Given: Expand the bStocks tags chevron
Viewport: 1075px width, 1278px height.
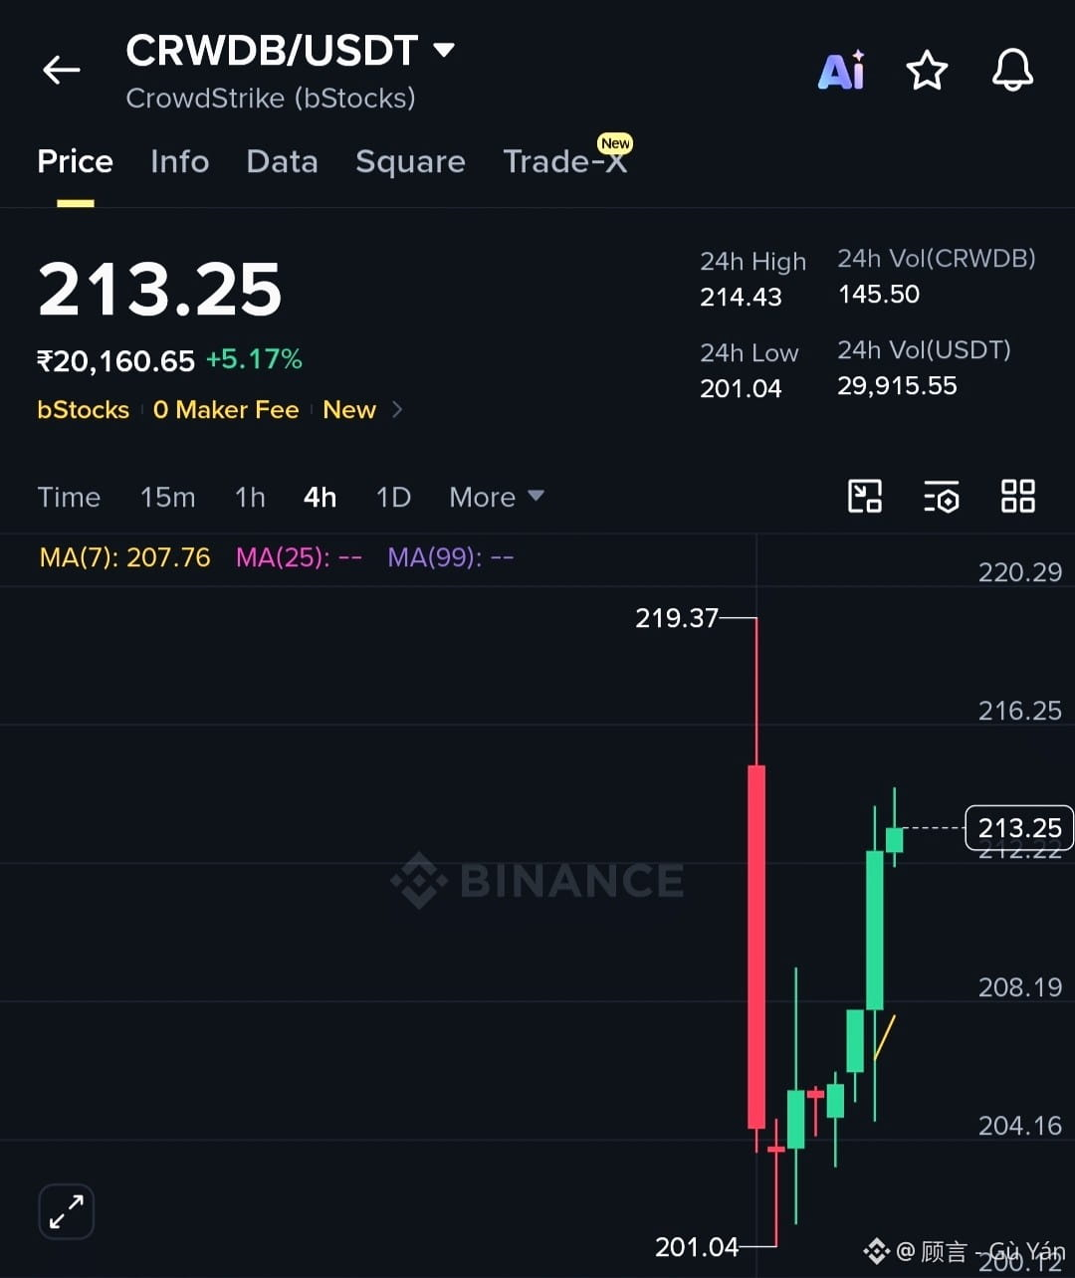Looking at the screenshot, I should tap(397, 409).
